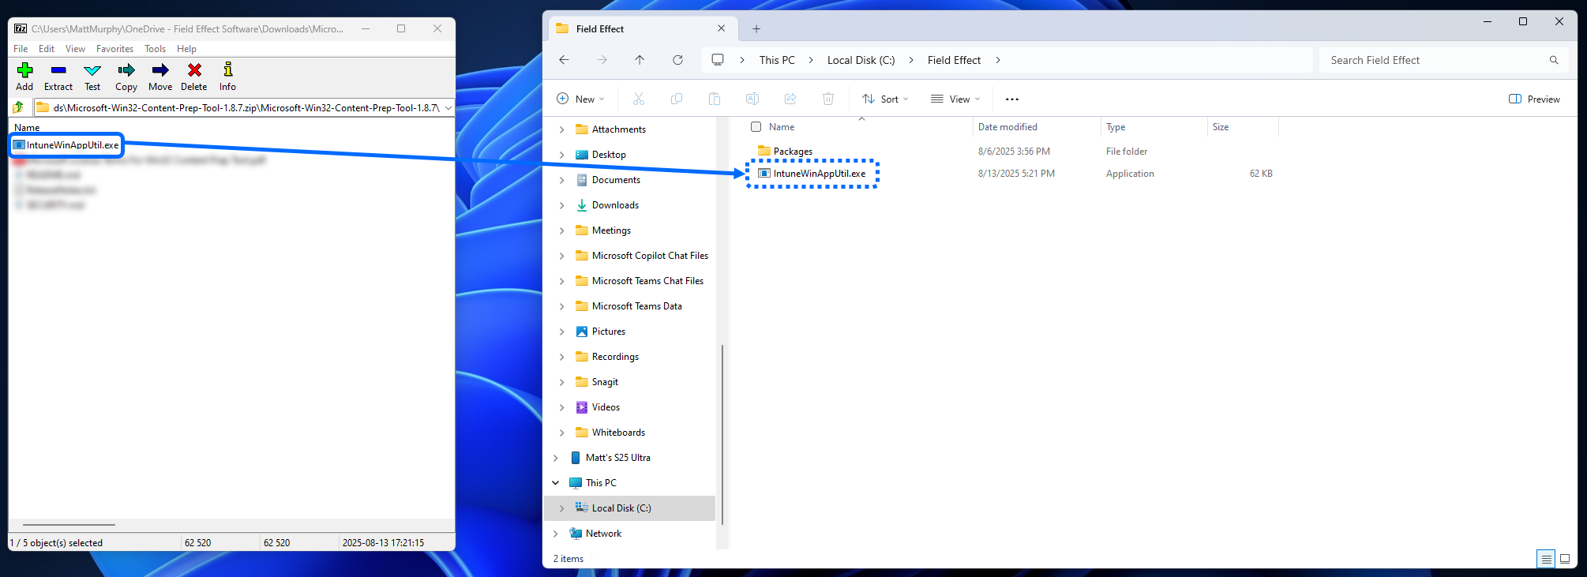Click Local Disk (C:) in breadcrumb path

tap(861, 60)
